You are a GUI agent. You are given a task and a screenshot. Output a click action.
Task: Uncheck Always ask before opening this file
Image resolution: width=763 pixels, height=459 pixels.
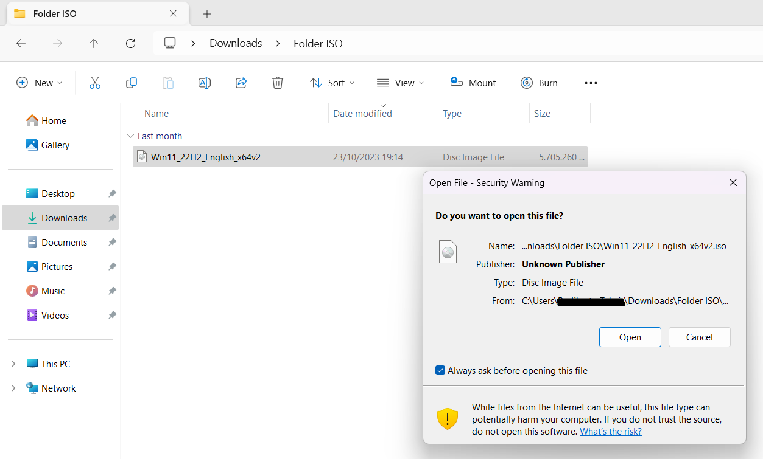[440, 370]
